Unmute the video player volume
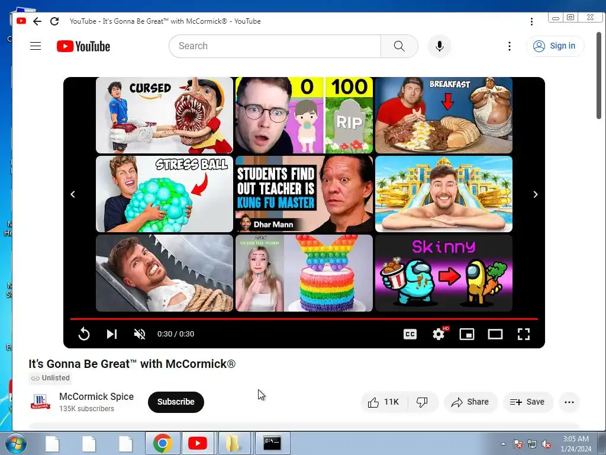The width and height of the screenshot is (606, 455). [x=140, y=334]
